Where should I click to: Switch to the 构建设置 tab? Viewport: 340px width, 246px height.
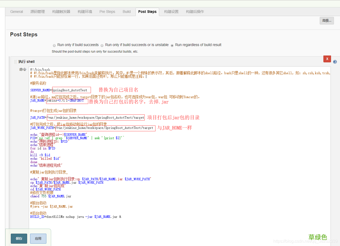coord(171,12)
